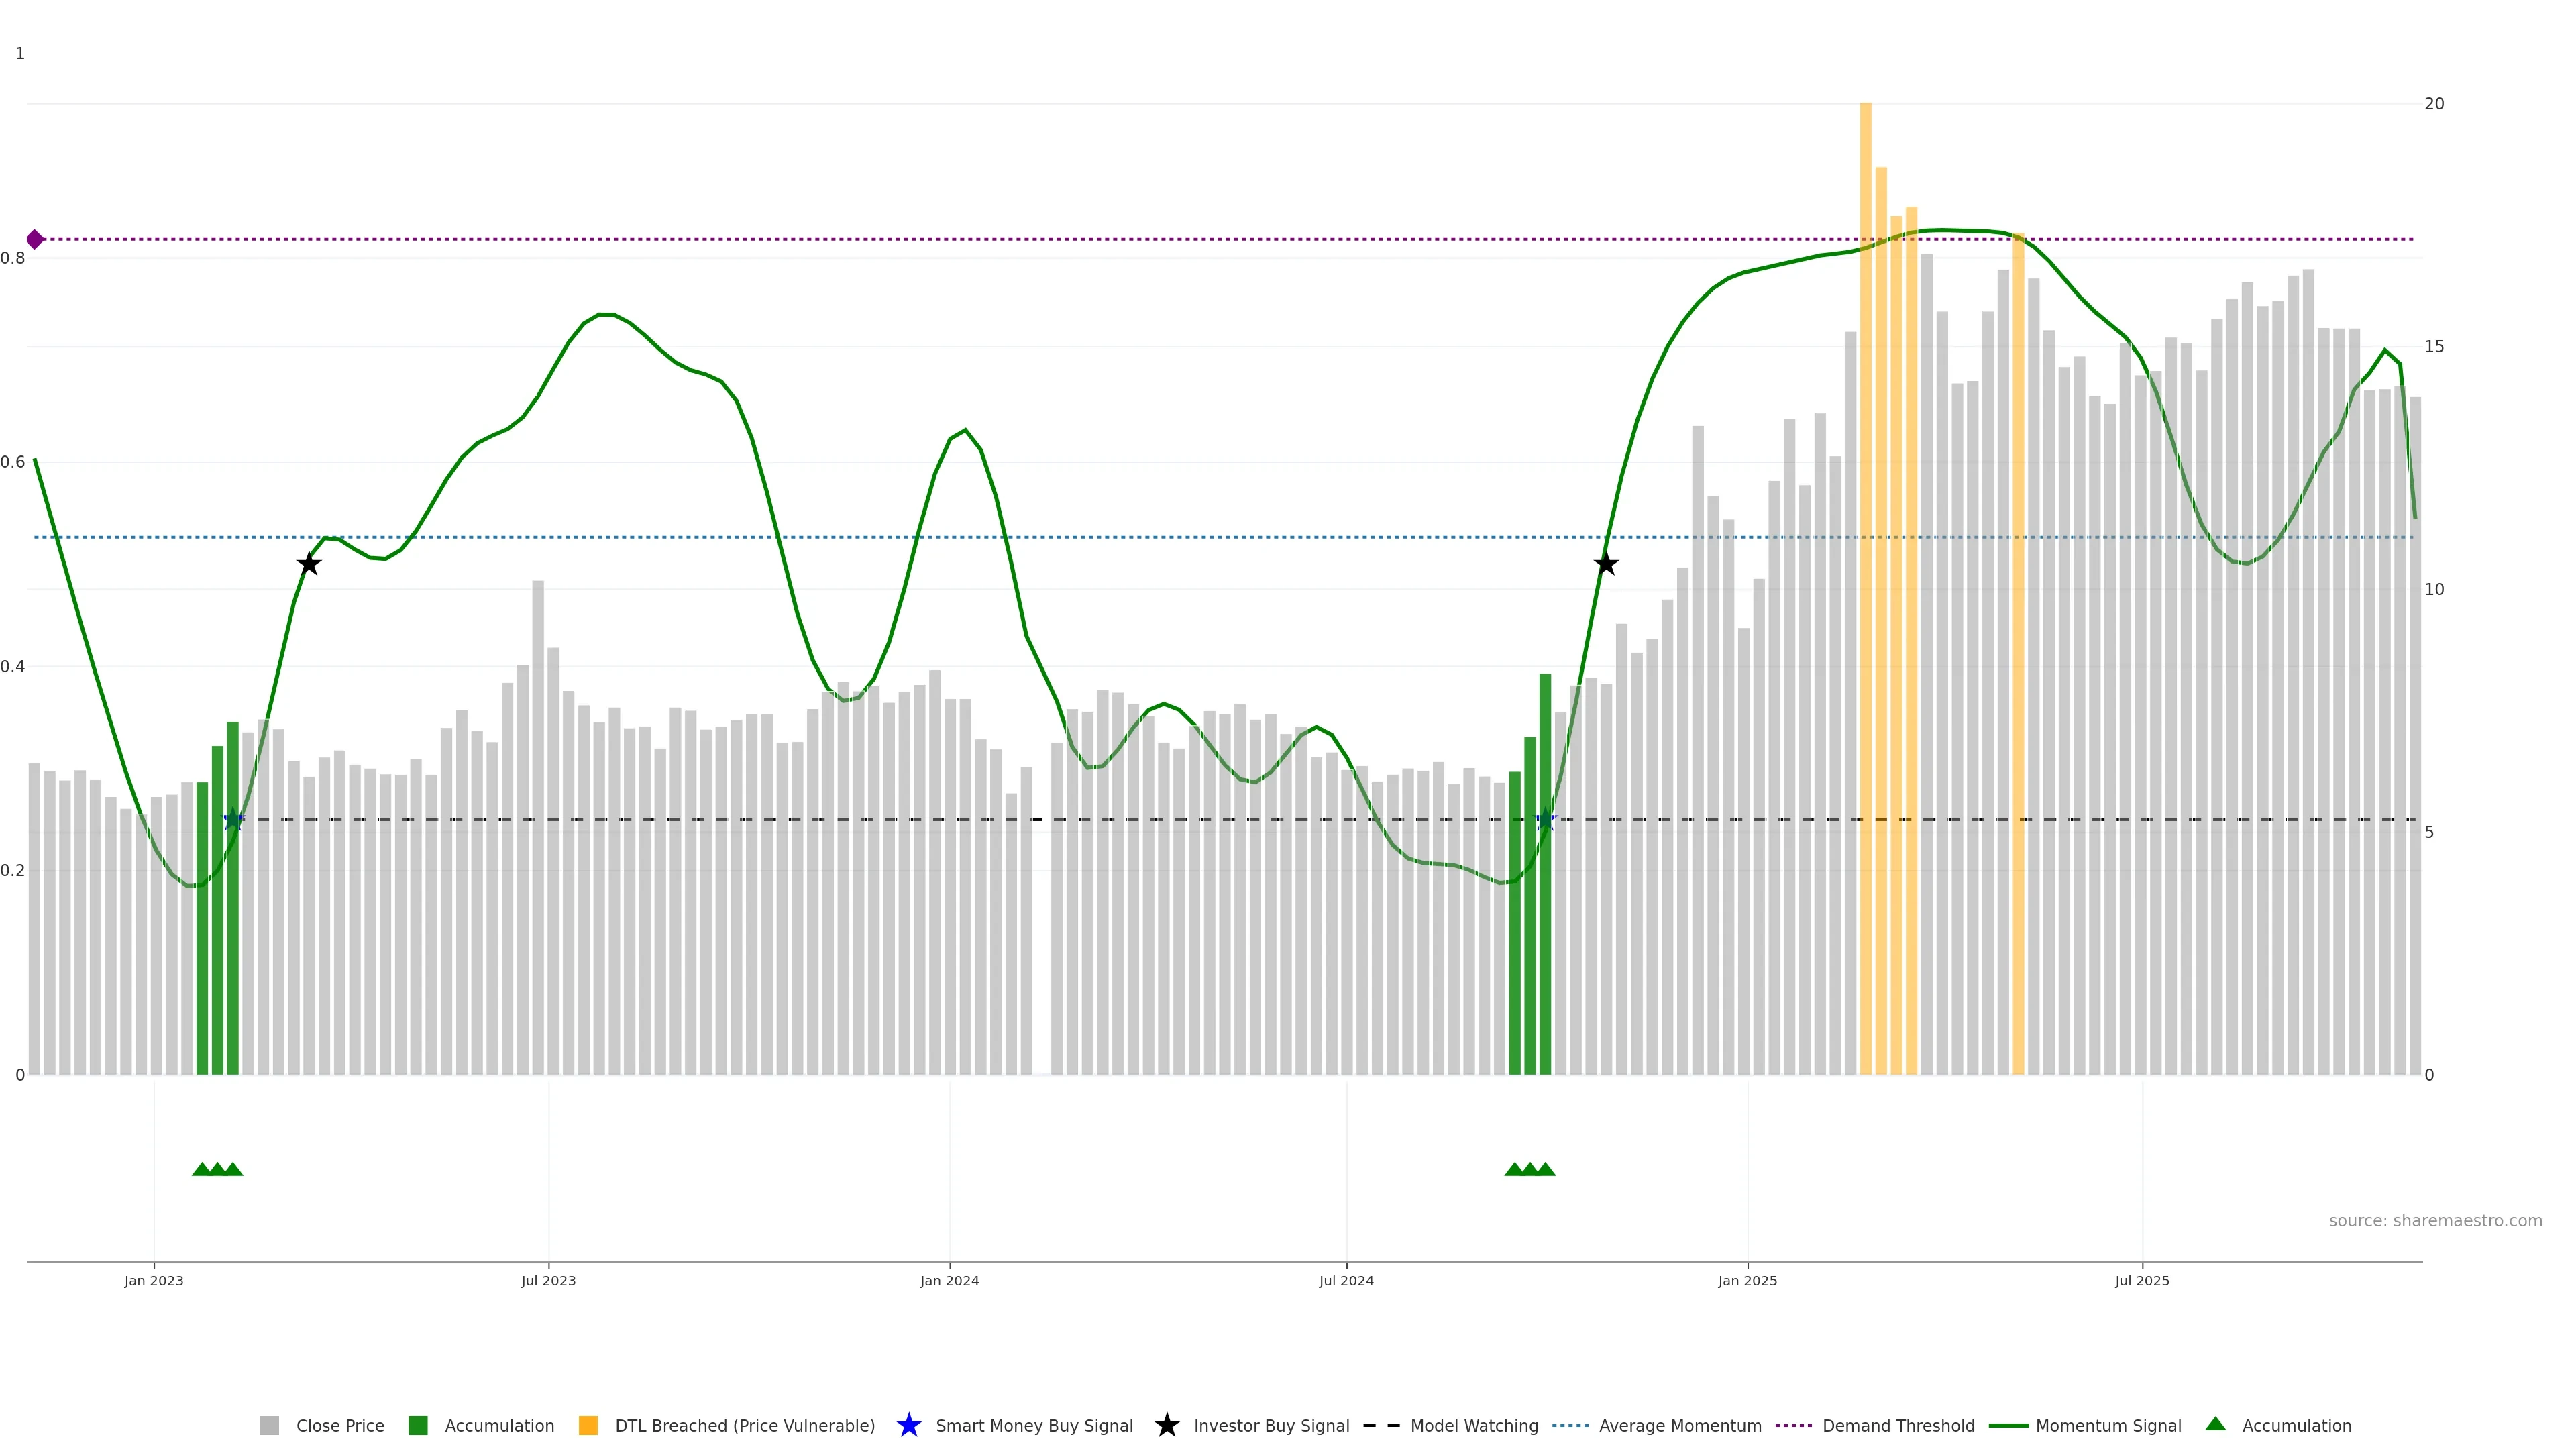Screen dimensions: 2576x1449
Task: Click the green Momentum Signal line legend icon
Action: (x=2008, y=1425)
